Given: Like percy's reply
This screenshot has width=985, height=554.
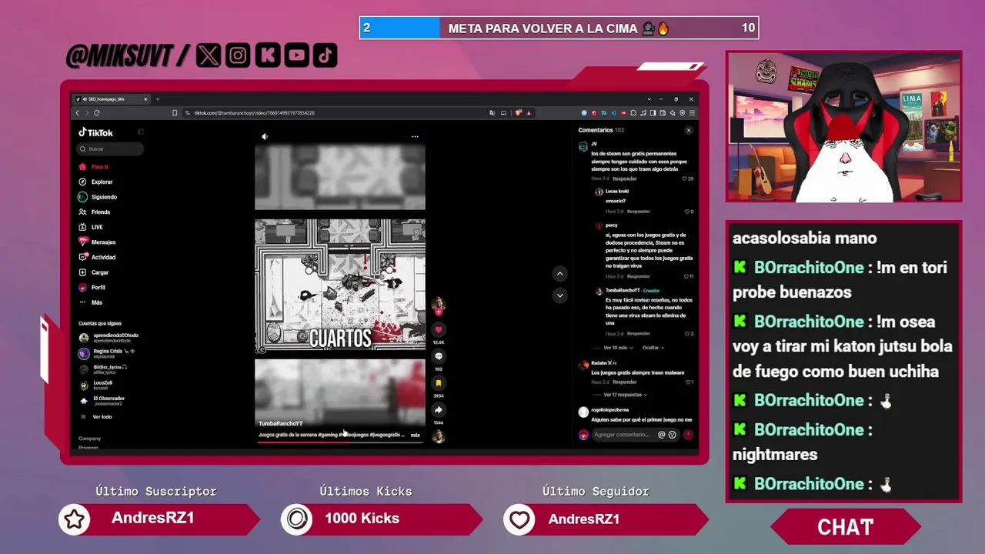Looking at the screenshot, I should click(x=688, y=276).
